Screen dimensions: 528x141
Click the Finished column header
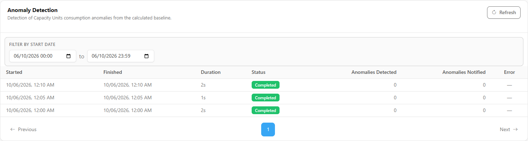(113, 72)
